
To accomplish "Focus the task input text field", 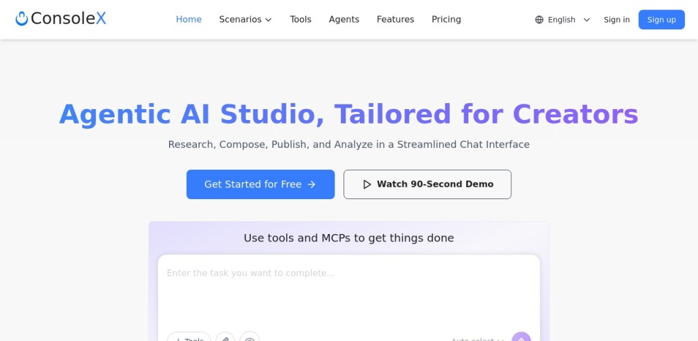I will point(348,290).
